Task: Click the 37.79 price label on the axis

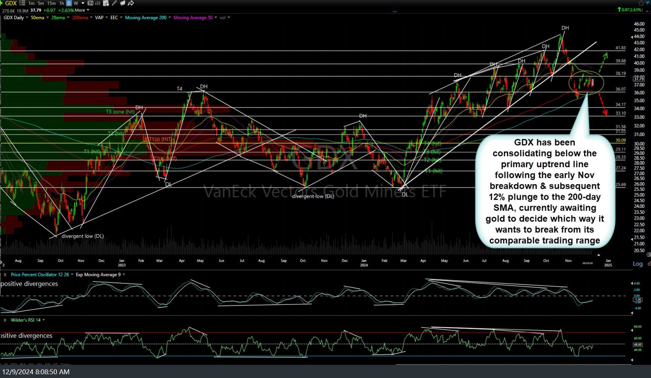Action: coord(639,79)
